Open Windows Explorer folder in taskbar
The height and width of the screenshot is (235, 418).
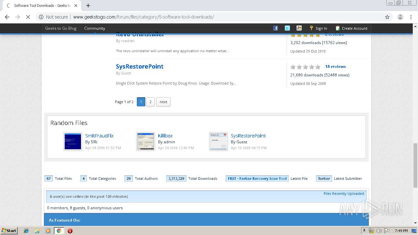point(37,231)
